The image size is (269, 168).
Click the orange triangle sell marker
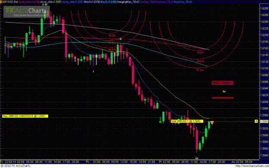(212, 123)
